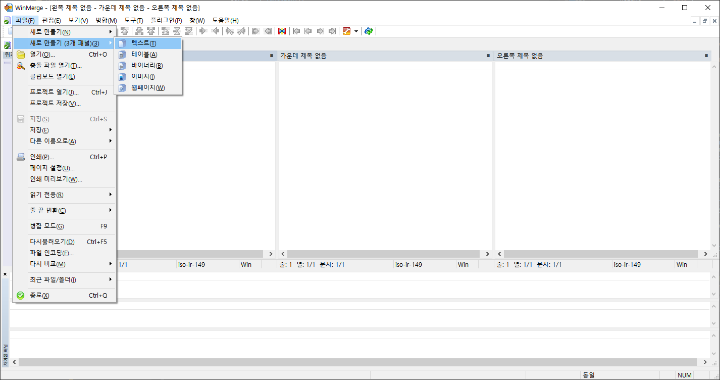The image size is (720, 380).
Task: Open the 도구(T) menu
Action: pos(134,21)
